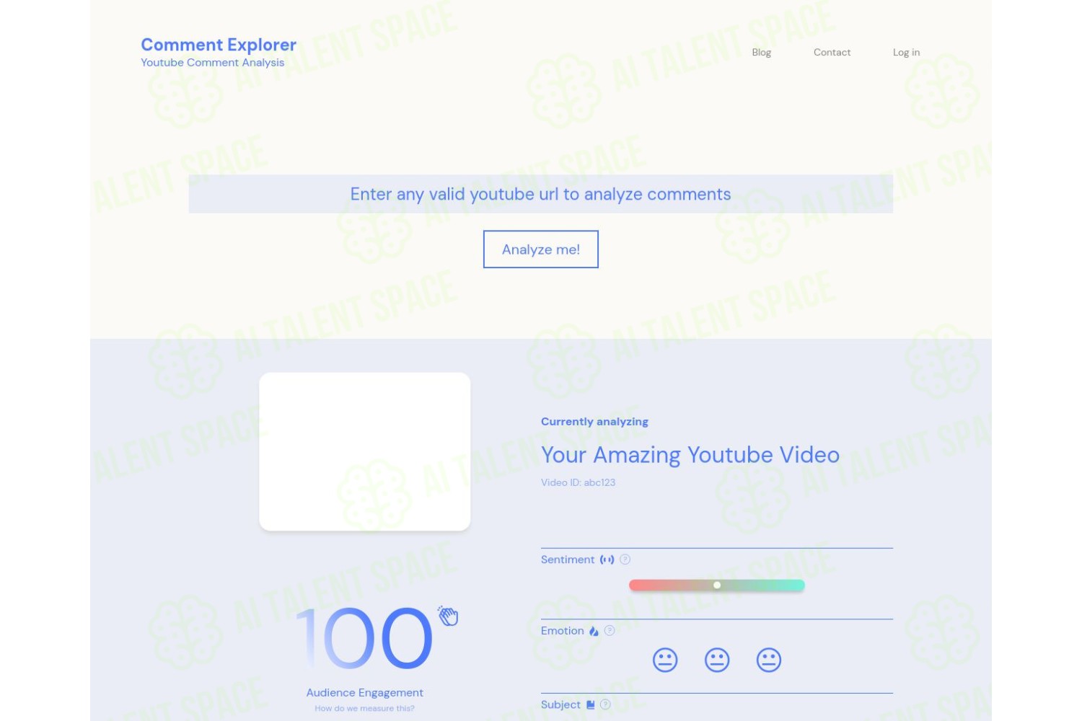Image resolution: width=1082 pixels, height=721 pixels.
Task: Click the Emotion flame icon
Action: click(594, 631)
